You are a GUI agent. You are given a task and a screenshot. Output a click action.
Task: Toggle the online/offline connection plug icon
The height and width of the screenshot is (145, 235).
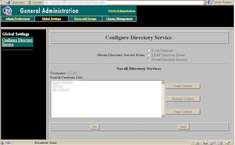tap(8, 143)
